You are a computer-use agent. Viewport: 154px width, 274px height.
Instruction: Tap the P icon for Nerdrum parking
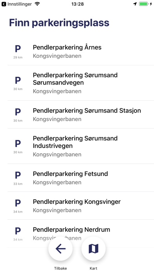[18, 231]
